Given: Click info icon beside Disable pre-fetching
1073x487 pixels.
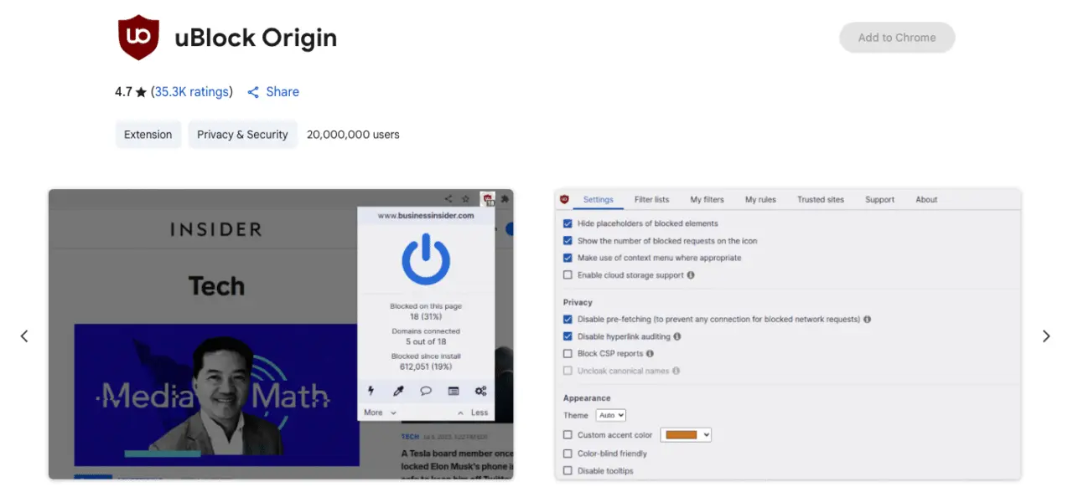Looking at the screenshot, I should point(867,320).
